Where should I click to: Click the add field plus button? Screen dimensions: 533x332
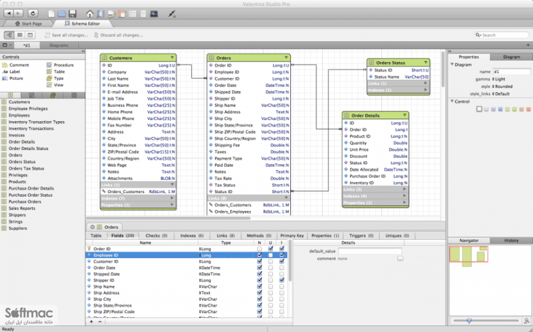[x=91, y=322]
